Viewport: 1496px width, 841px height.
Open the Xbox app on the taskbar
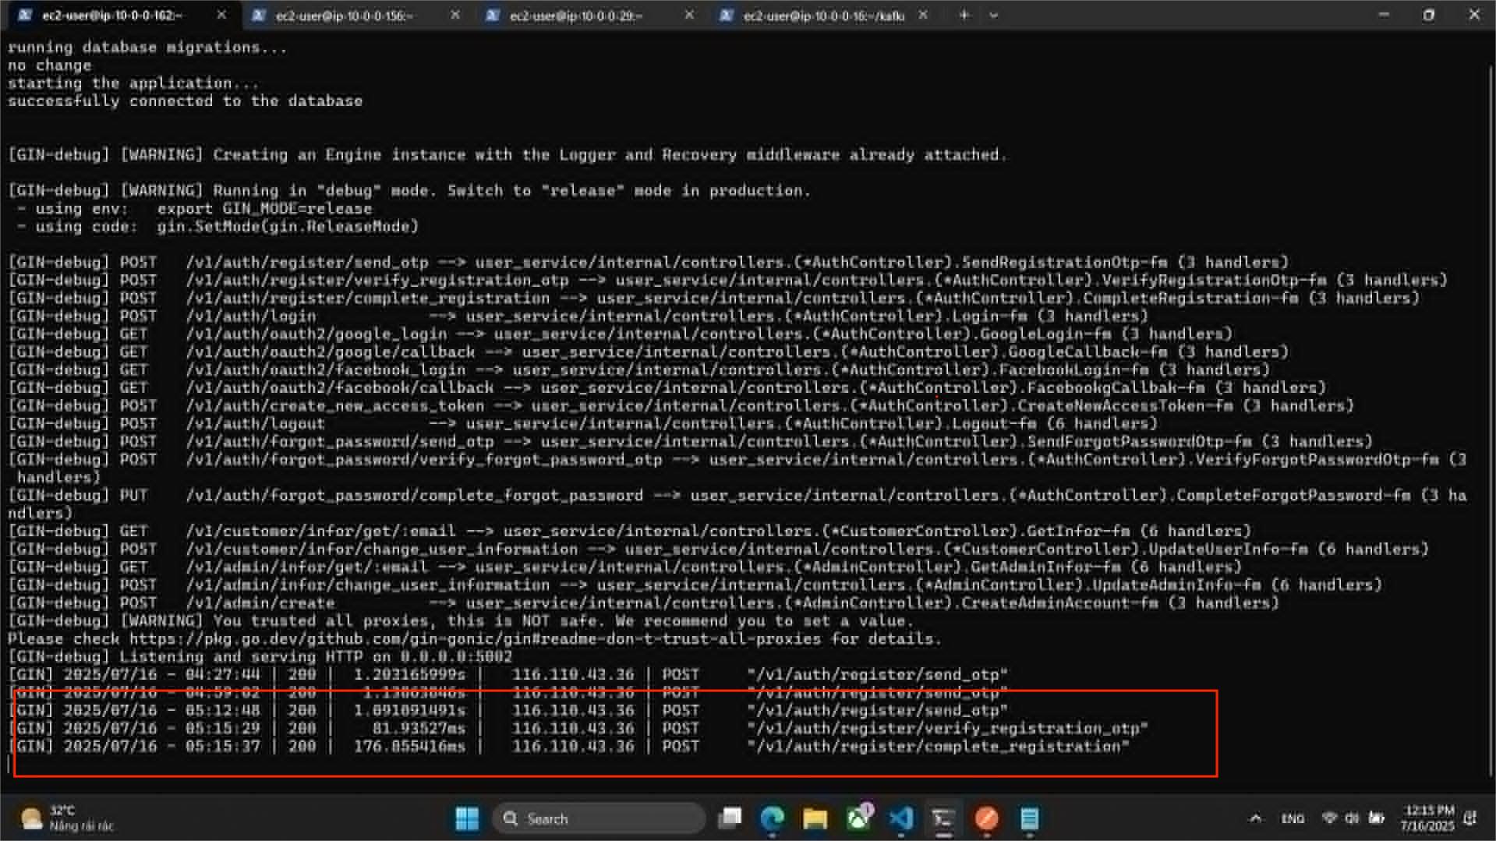tap(858, 818)
